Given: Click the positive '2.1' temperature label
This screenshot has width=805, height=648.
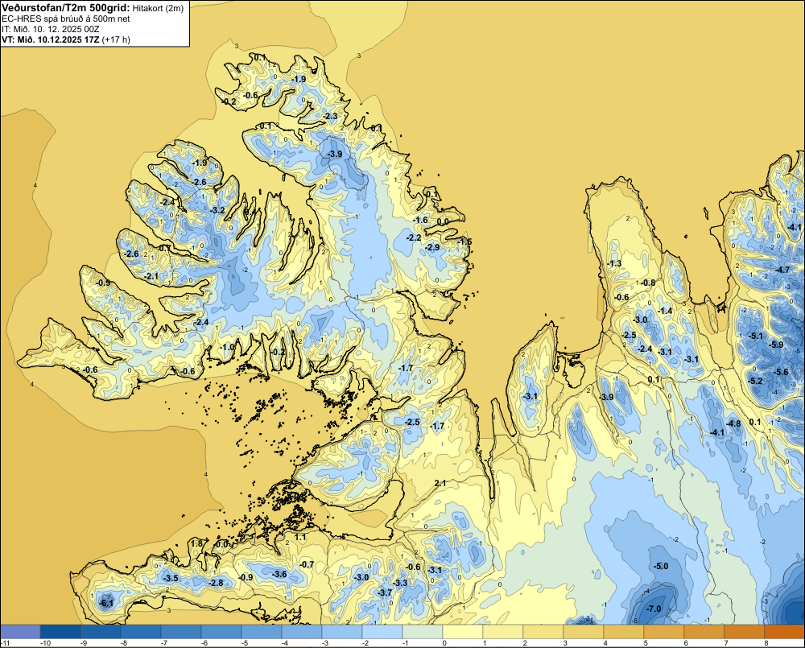Looking at the screenshot, I should pos(440,483).
